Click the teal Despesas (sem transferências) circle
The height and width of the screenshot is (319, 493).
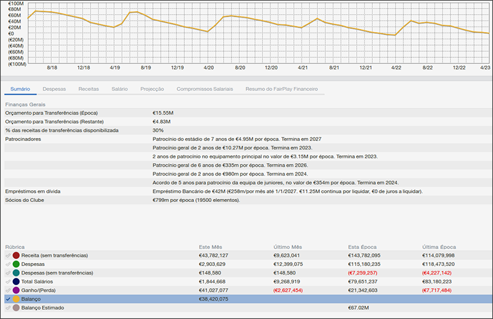(16, 272)
